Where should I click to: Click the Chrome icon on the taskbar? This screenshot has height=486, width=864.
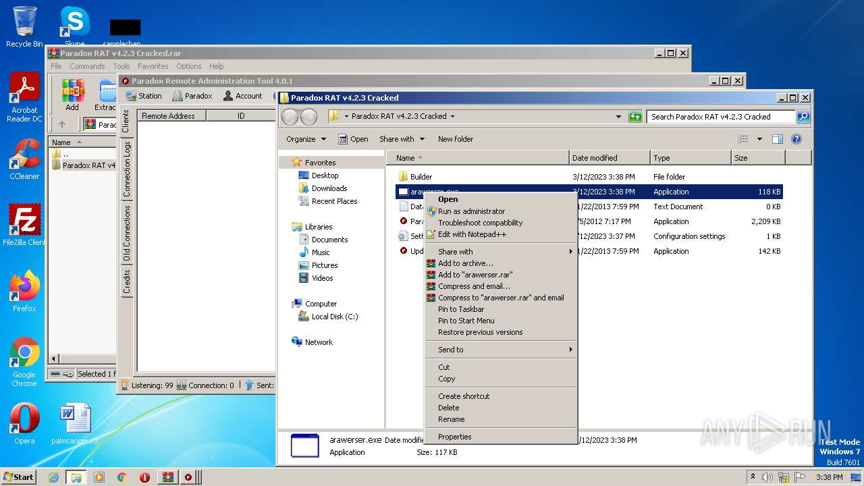point(122,477)
